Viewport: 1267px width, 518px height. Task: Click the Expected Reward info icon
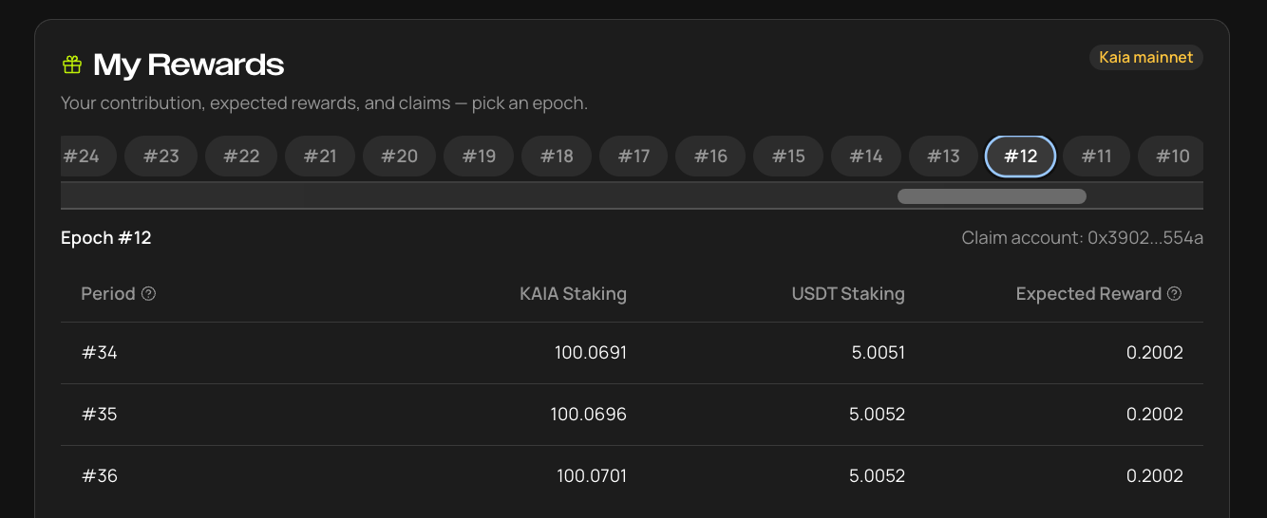point(1174,294)
